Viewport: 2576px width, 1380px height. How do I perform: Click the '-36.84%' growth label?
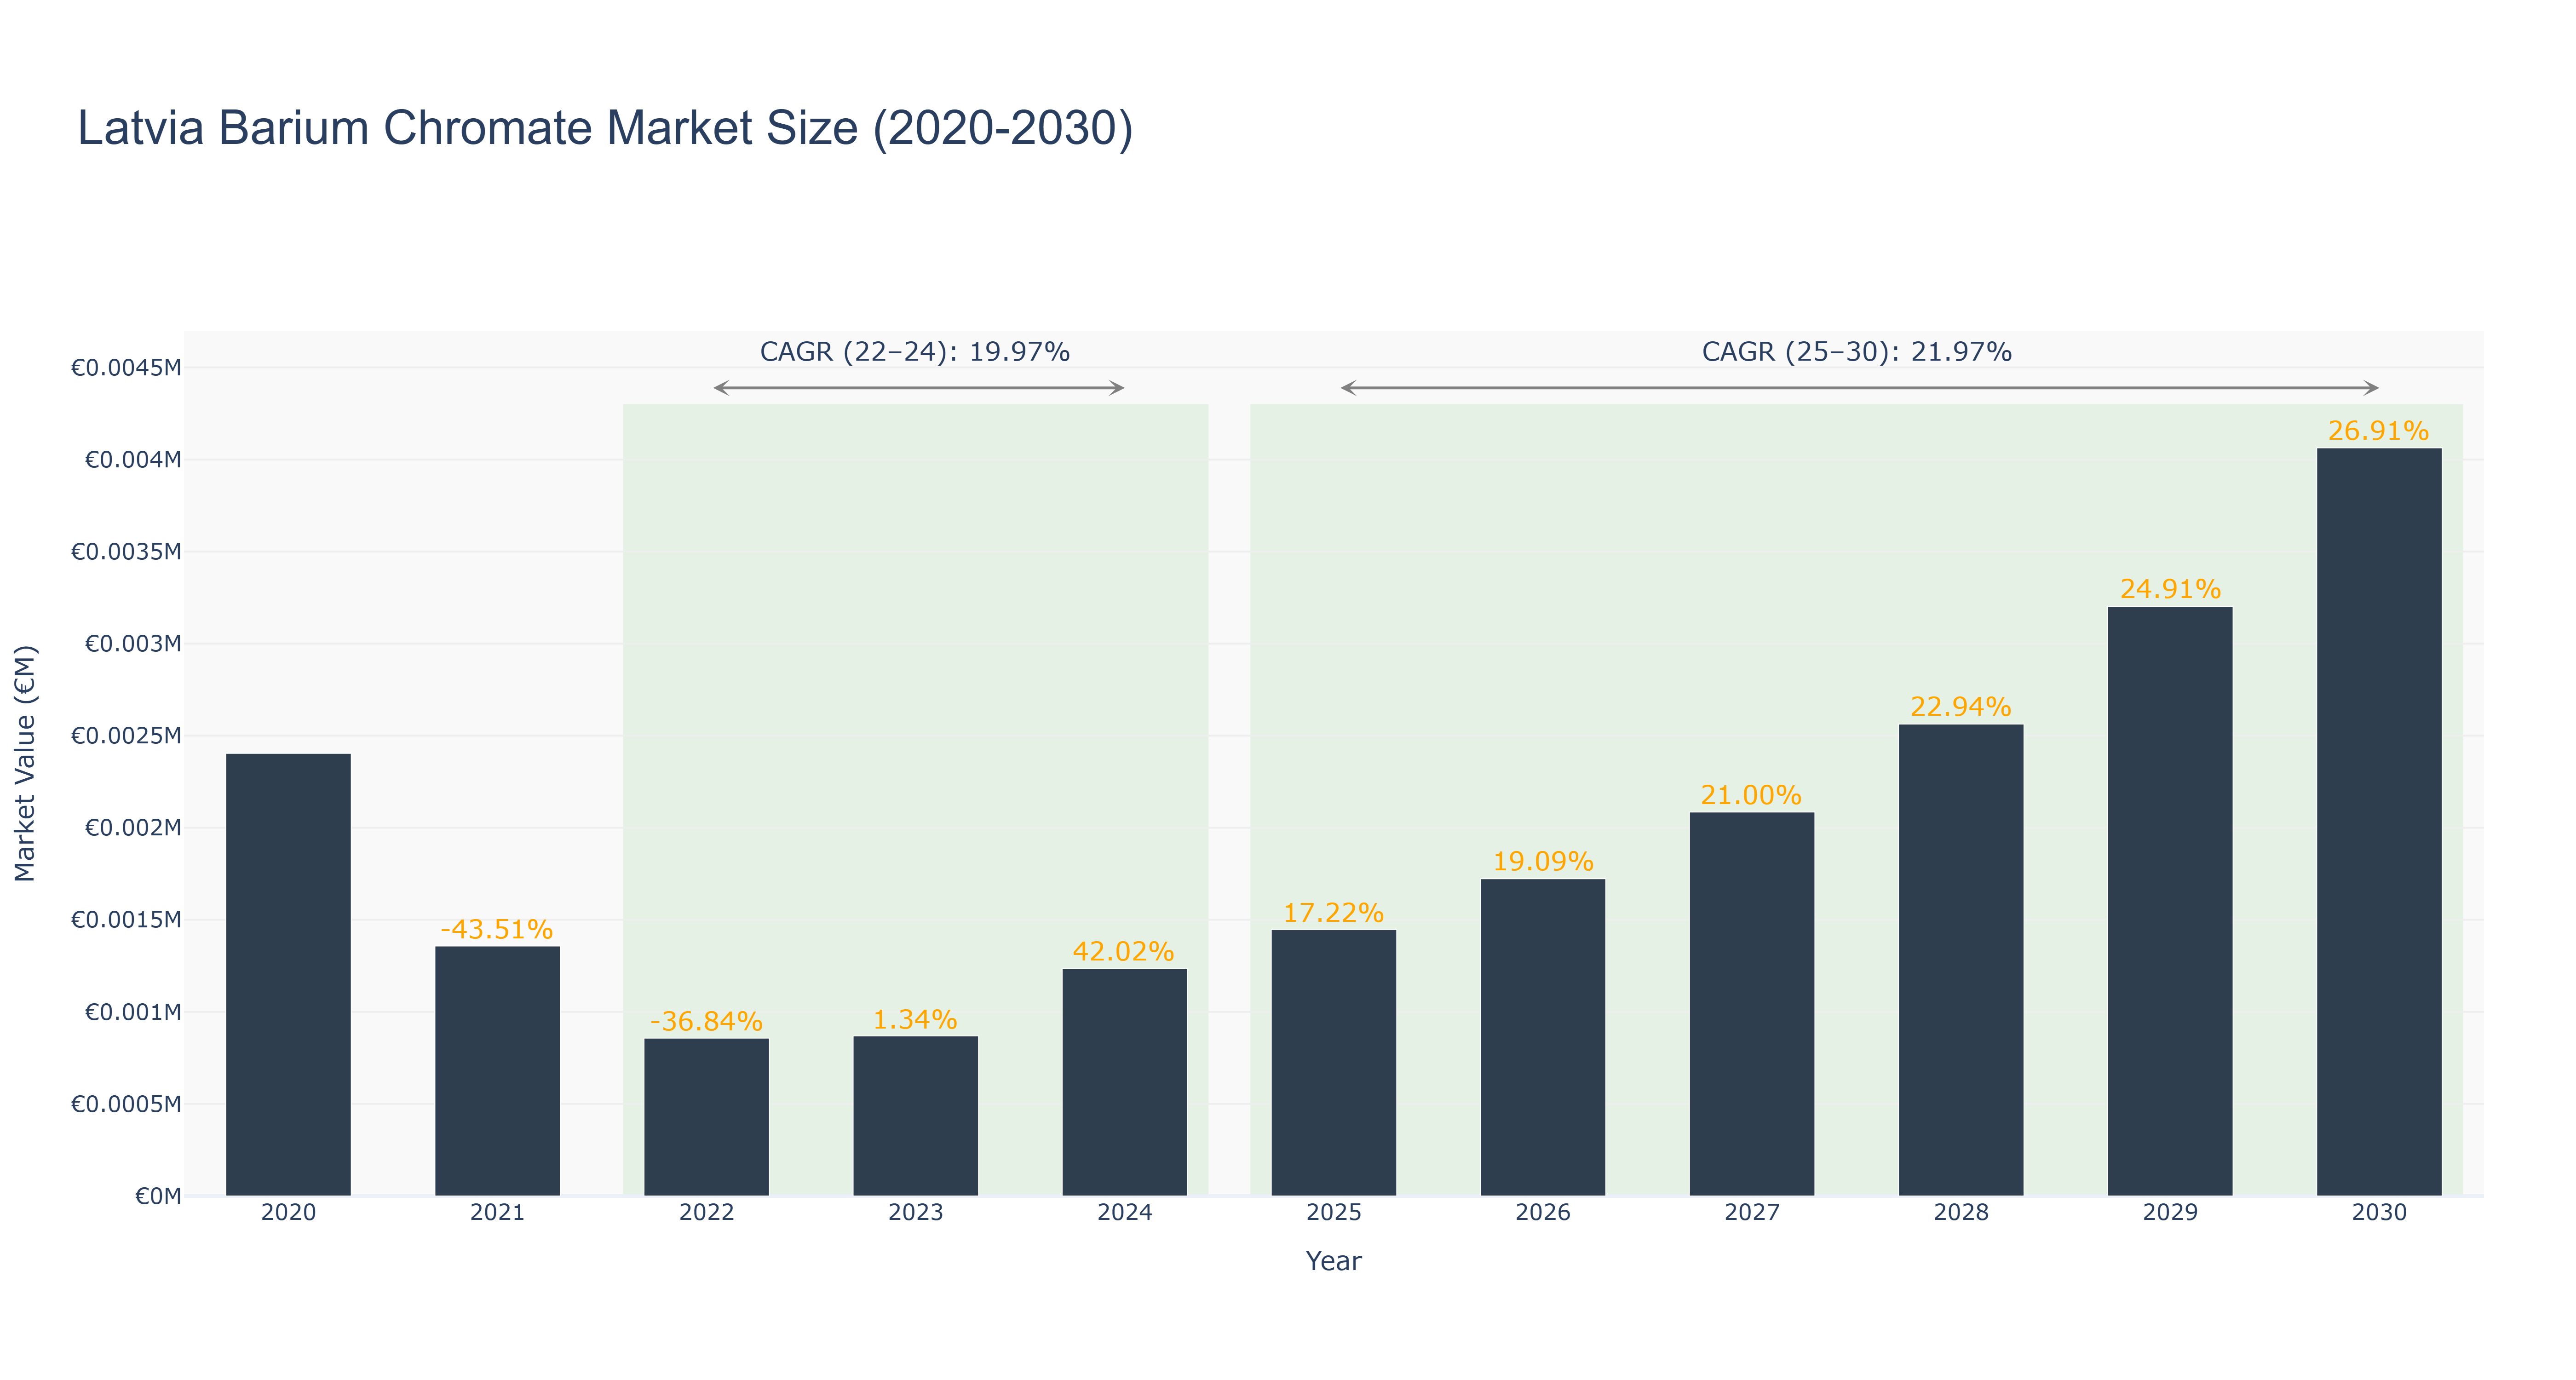pyautogui.click(x=706, y=1021)
